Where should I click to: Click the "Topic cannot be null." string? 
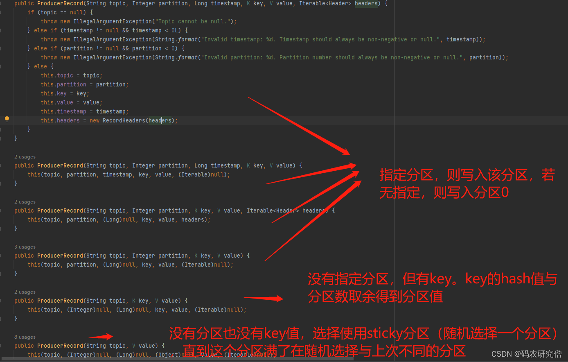click(x=193, y=21)
